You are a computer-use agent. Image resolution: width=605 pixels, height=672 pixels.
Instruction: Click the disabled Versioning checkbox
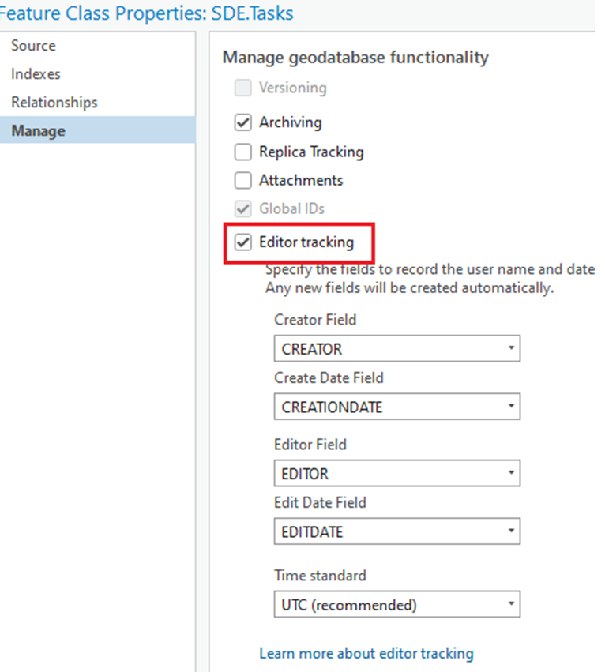tap(242, 88)
